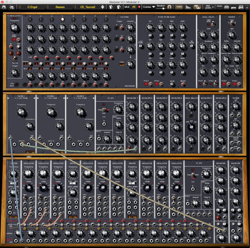
Task: Toggle sequencer oscillator MIDI sync switch
Action: pos(18,40)
